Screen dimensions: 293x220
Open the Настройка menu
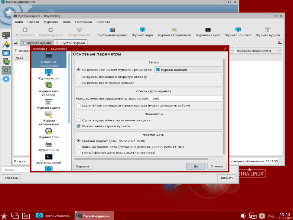[84, 22]
